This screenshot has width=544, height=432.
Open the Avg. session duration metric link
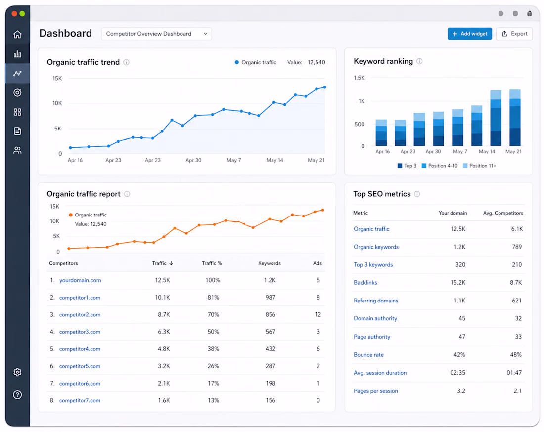coord(380,373)
